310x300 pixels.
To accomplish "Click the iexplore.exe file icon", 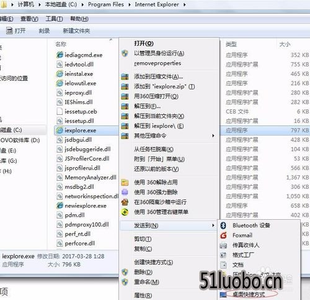I will pos(60,130).
